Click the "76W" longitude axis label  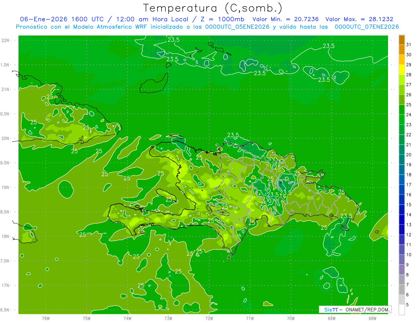(x=46, y=318)
